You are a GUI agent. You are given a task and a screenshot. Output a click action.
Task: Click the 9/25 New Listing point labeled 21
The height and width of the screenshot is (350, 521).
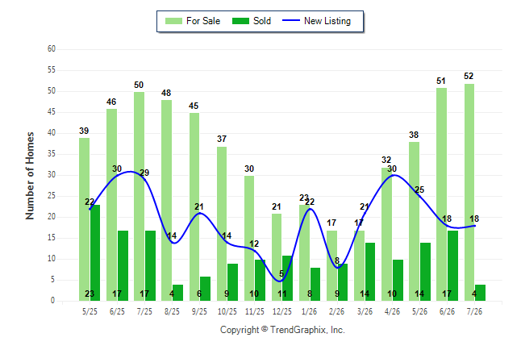pyautogui.click(x=200, y=213)
